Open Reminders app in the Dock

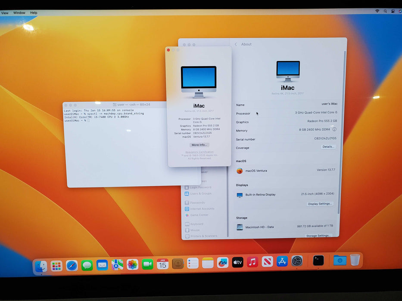click(193, 263)
